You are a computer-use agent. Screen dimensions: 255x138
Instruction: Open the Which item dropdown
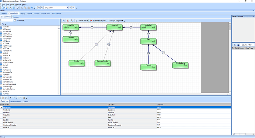(x=83, y=21)
